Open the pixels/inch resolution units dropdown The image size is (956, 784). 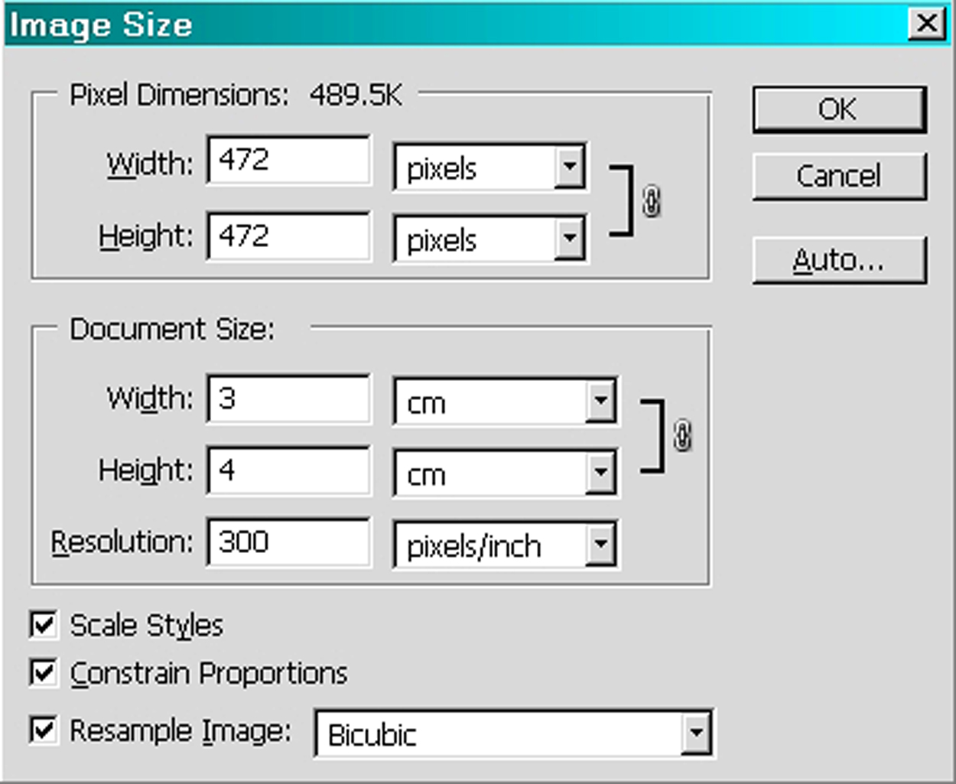[506, 544]
